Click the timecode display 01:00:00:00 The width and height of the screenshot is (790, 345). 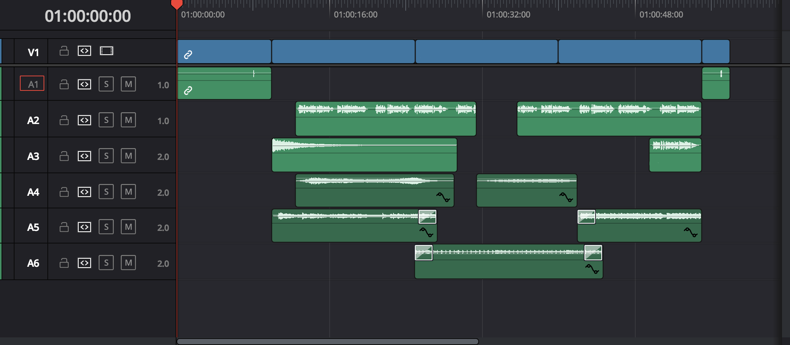point(88,16)
